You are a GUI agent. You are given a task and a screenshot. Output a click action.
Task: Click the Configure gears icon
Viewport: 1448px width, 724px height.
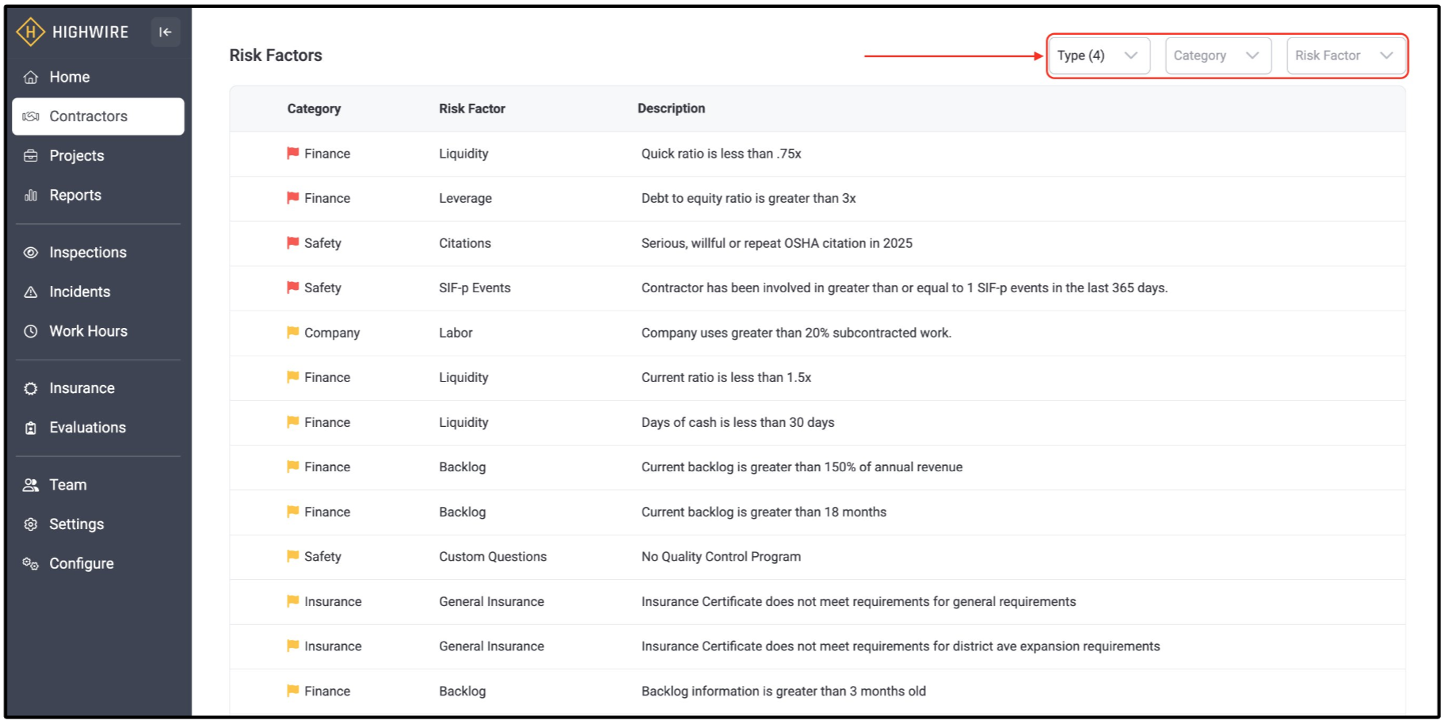[31, 564]
